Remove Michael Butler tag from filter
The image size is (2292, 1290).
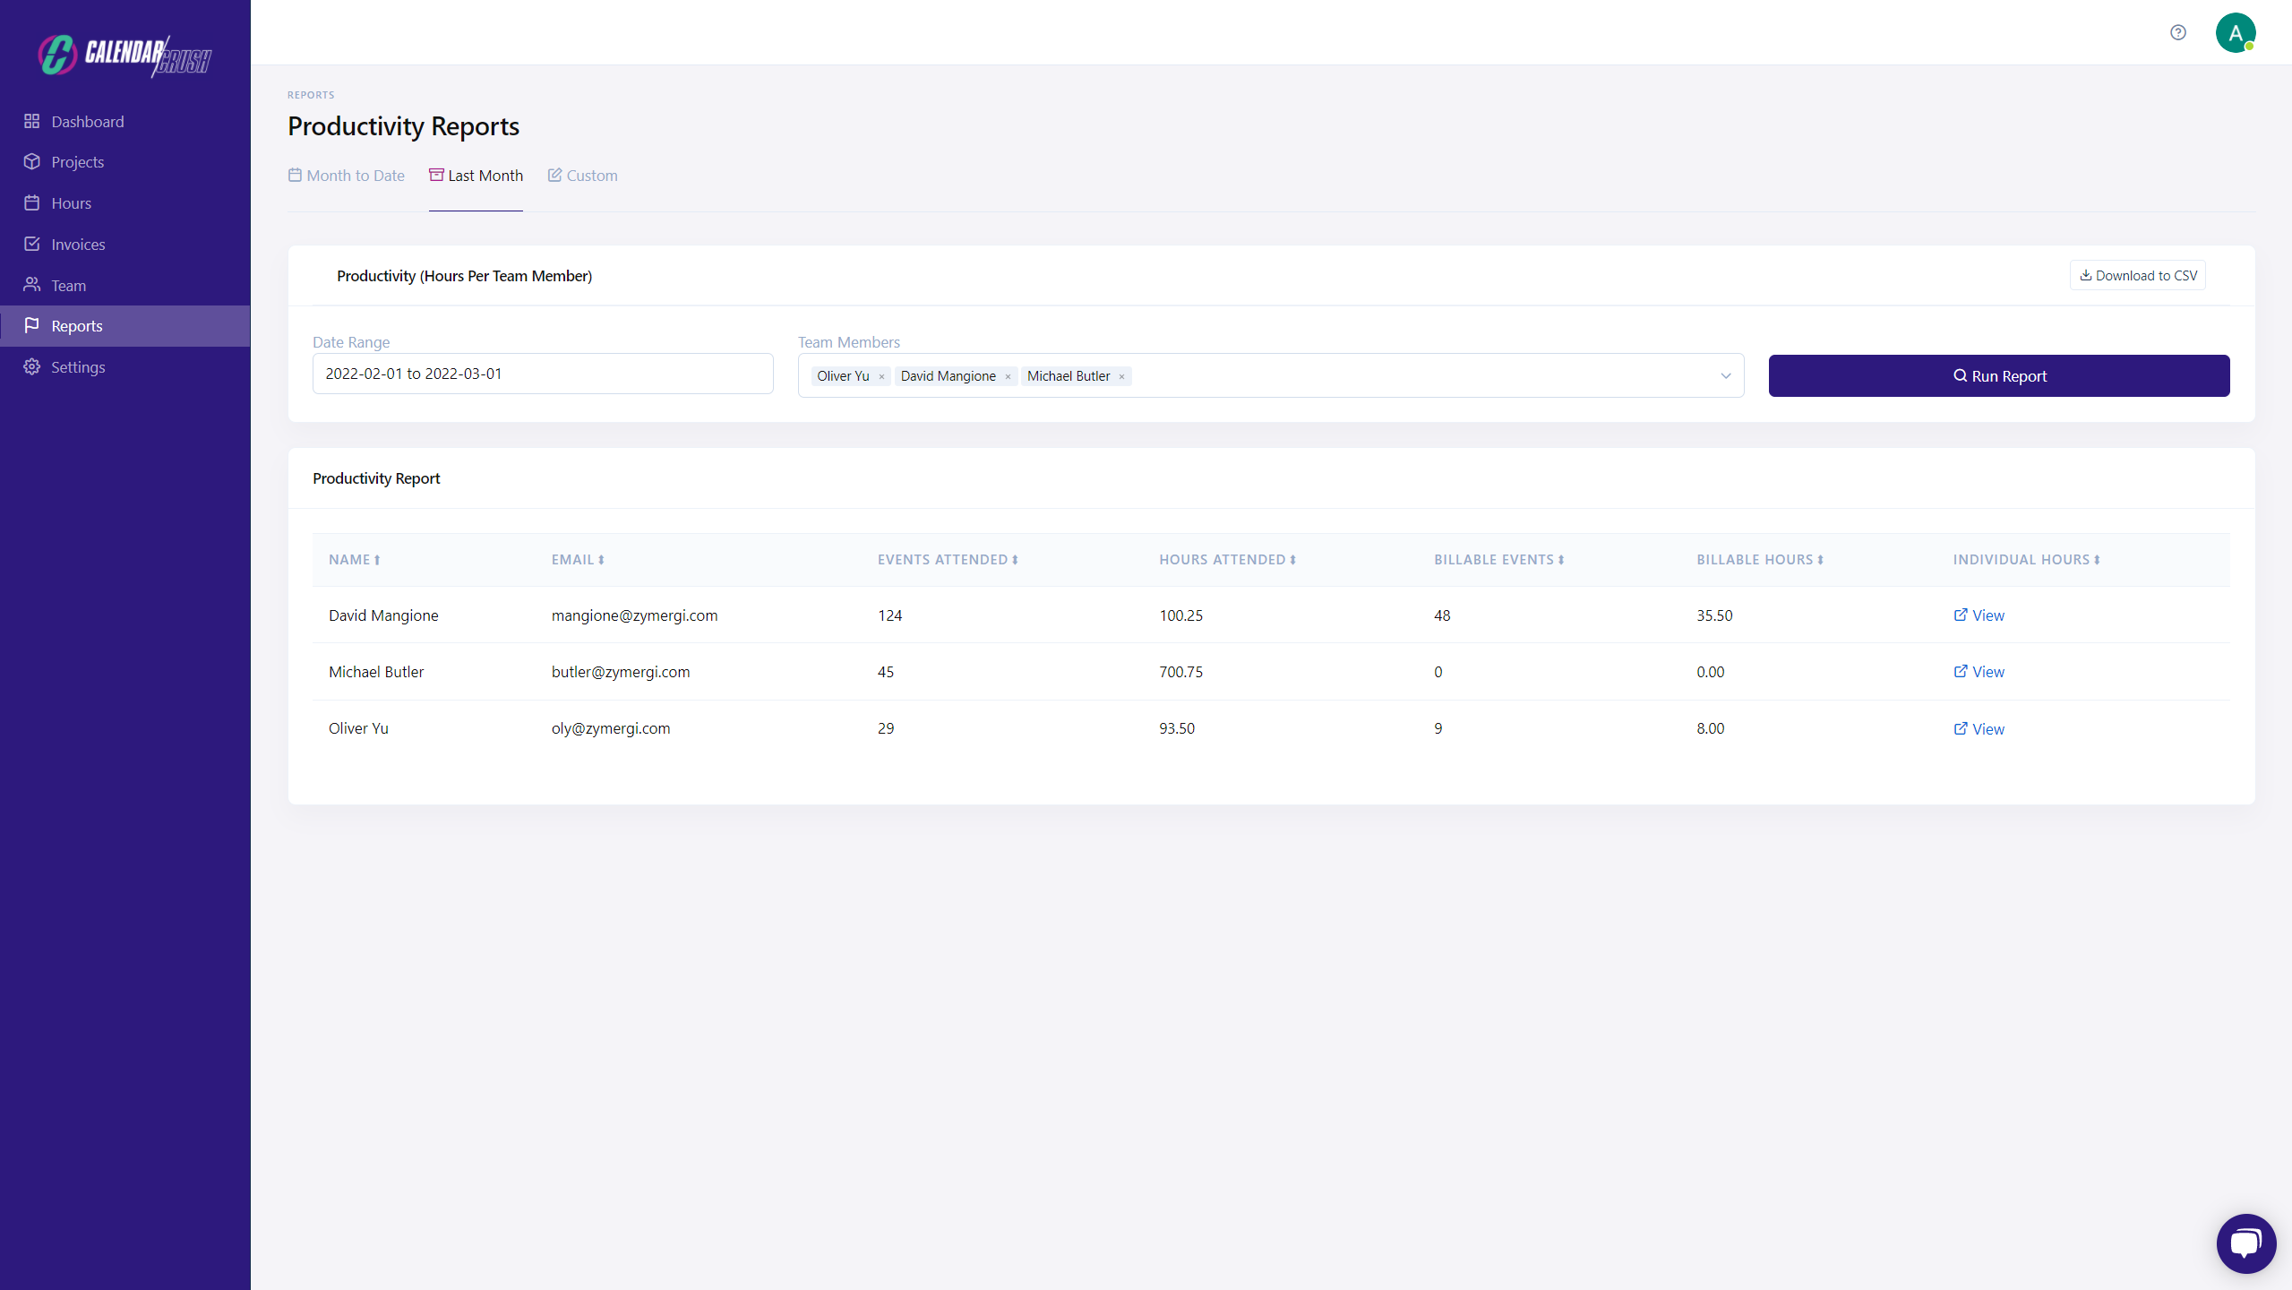1121,377
